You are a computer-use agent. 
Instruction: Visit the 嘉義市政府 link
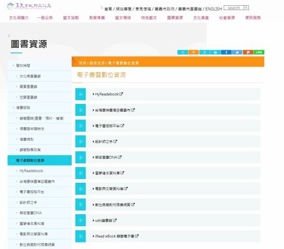tap(165, 9)
